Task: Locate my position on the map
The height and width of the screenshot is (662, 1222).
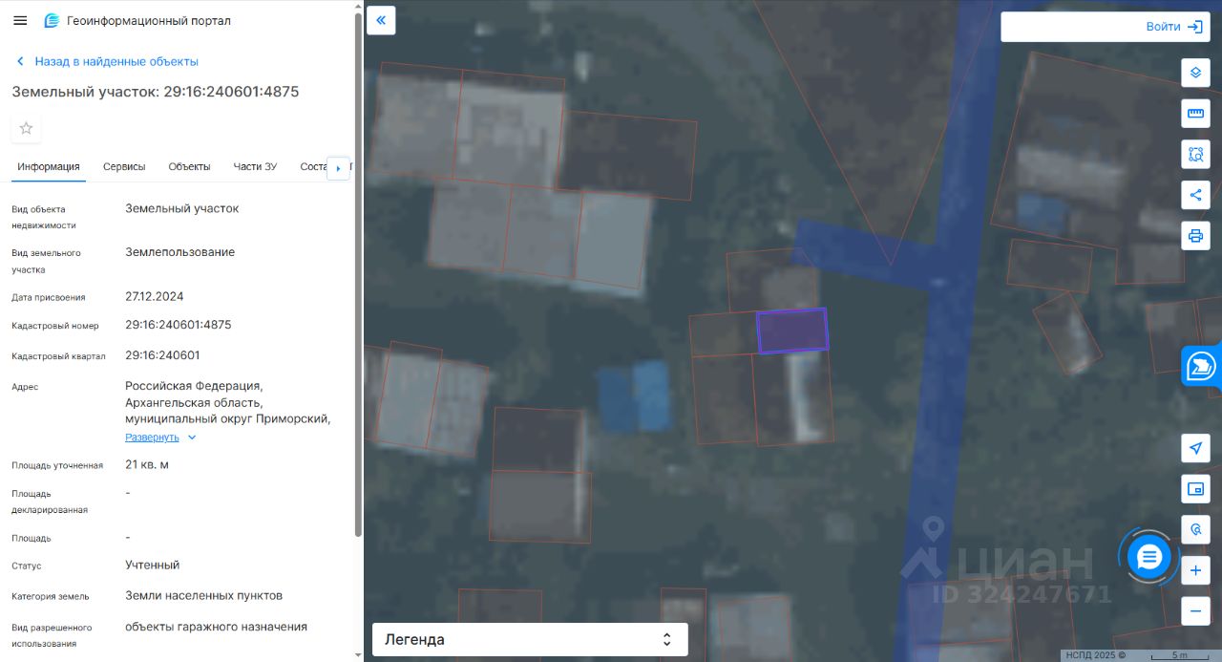Action: point(1195,448)
